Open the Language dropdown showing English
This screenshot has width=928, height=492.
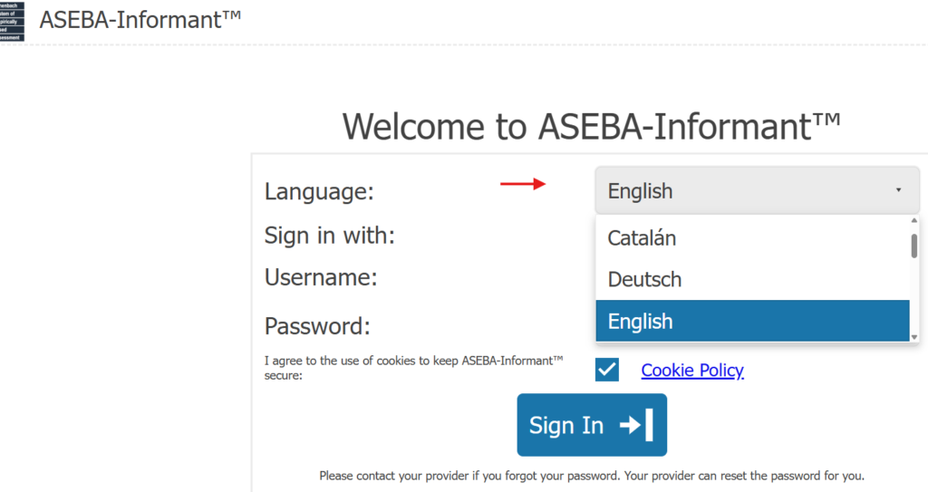point(756,190)
